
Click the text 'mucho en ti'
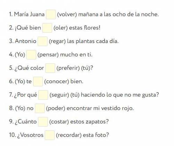pyautogui.click(x=76, y=55)
